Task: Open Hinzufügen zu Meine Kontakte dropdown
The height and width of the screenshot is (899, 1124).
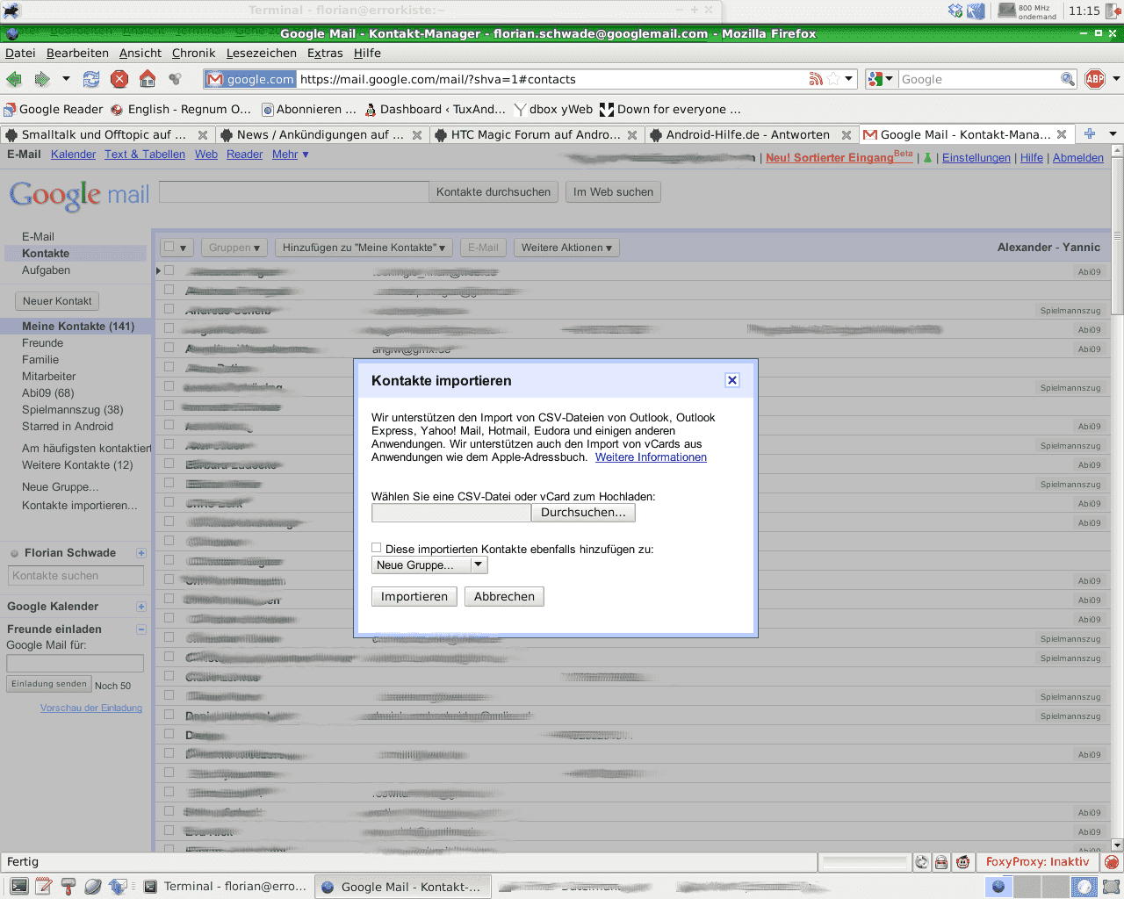Action: pyautogui.click(x=364, y=248)
